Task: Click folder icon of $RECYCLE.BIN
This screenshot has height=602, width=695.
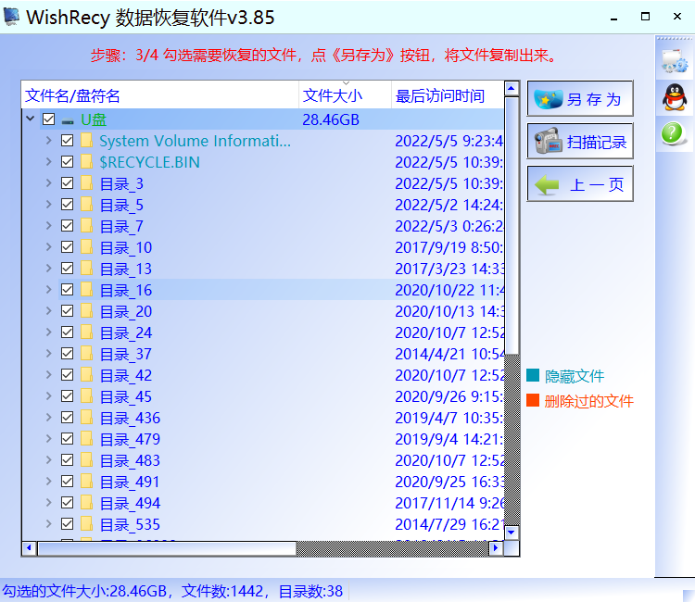Action: 86,162
